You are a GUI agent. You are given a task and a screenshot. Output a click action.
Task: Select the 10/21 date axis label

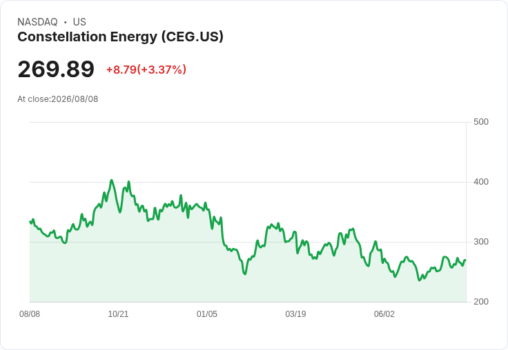pyautogui.click(x=118, y=313)
